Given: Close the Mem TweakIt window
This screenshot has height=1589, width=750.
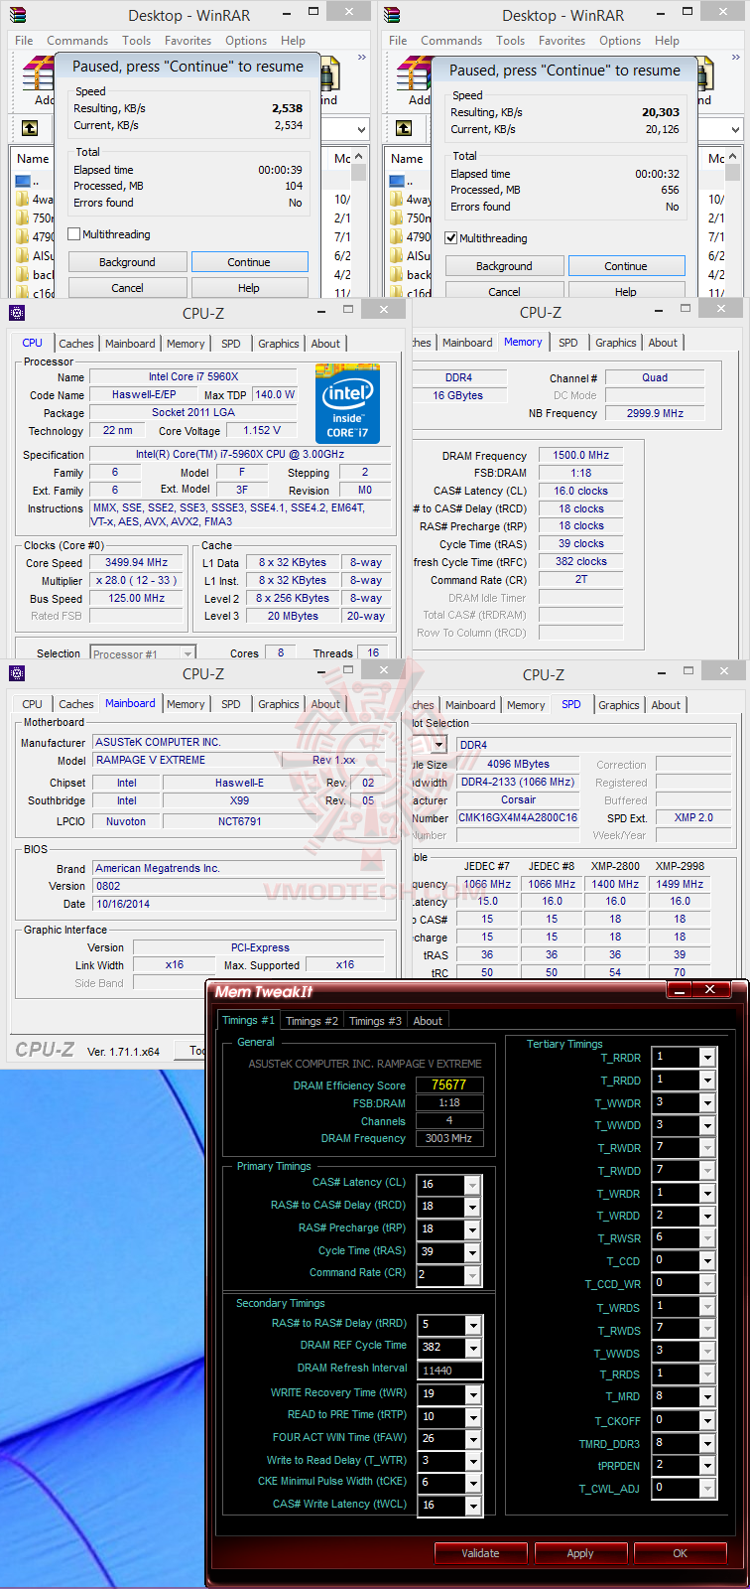Looking at the screenshot, I should [710, 990].
